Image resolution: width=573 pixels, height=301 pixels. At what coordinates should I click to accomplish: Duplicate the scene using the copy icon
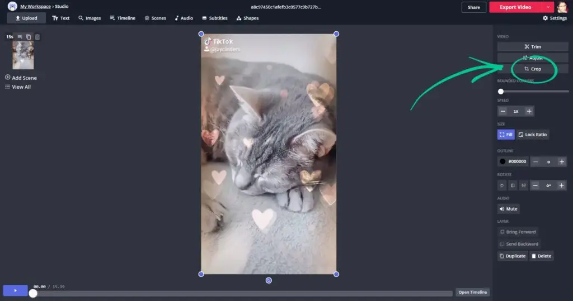(29, 37)
